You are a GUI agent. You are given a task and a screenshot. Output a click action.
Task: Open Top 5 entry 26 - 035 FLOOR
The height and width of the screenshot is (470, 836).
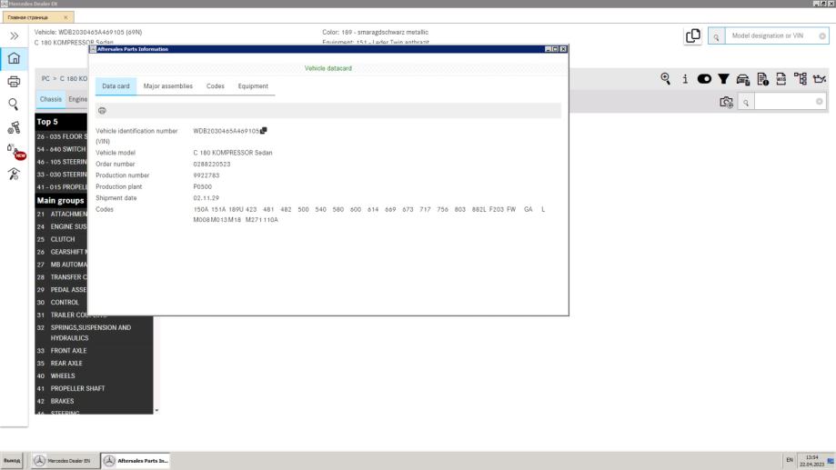[61, 136]
